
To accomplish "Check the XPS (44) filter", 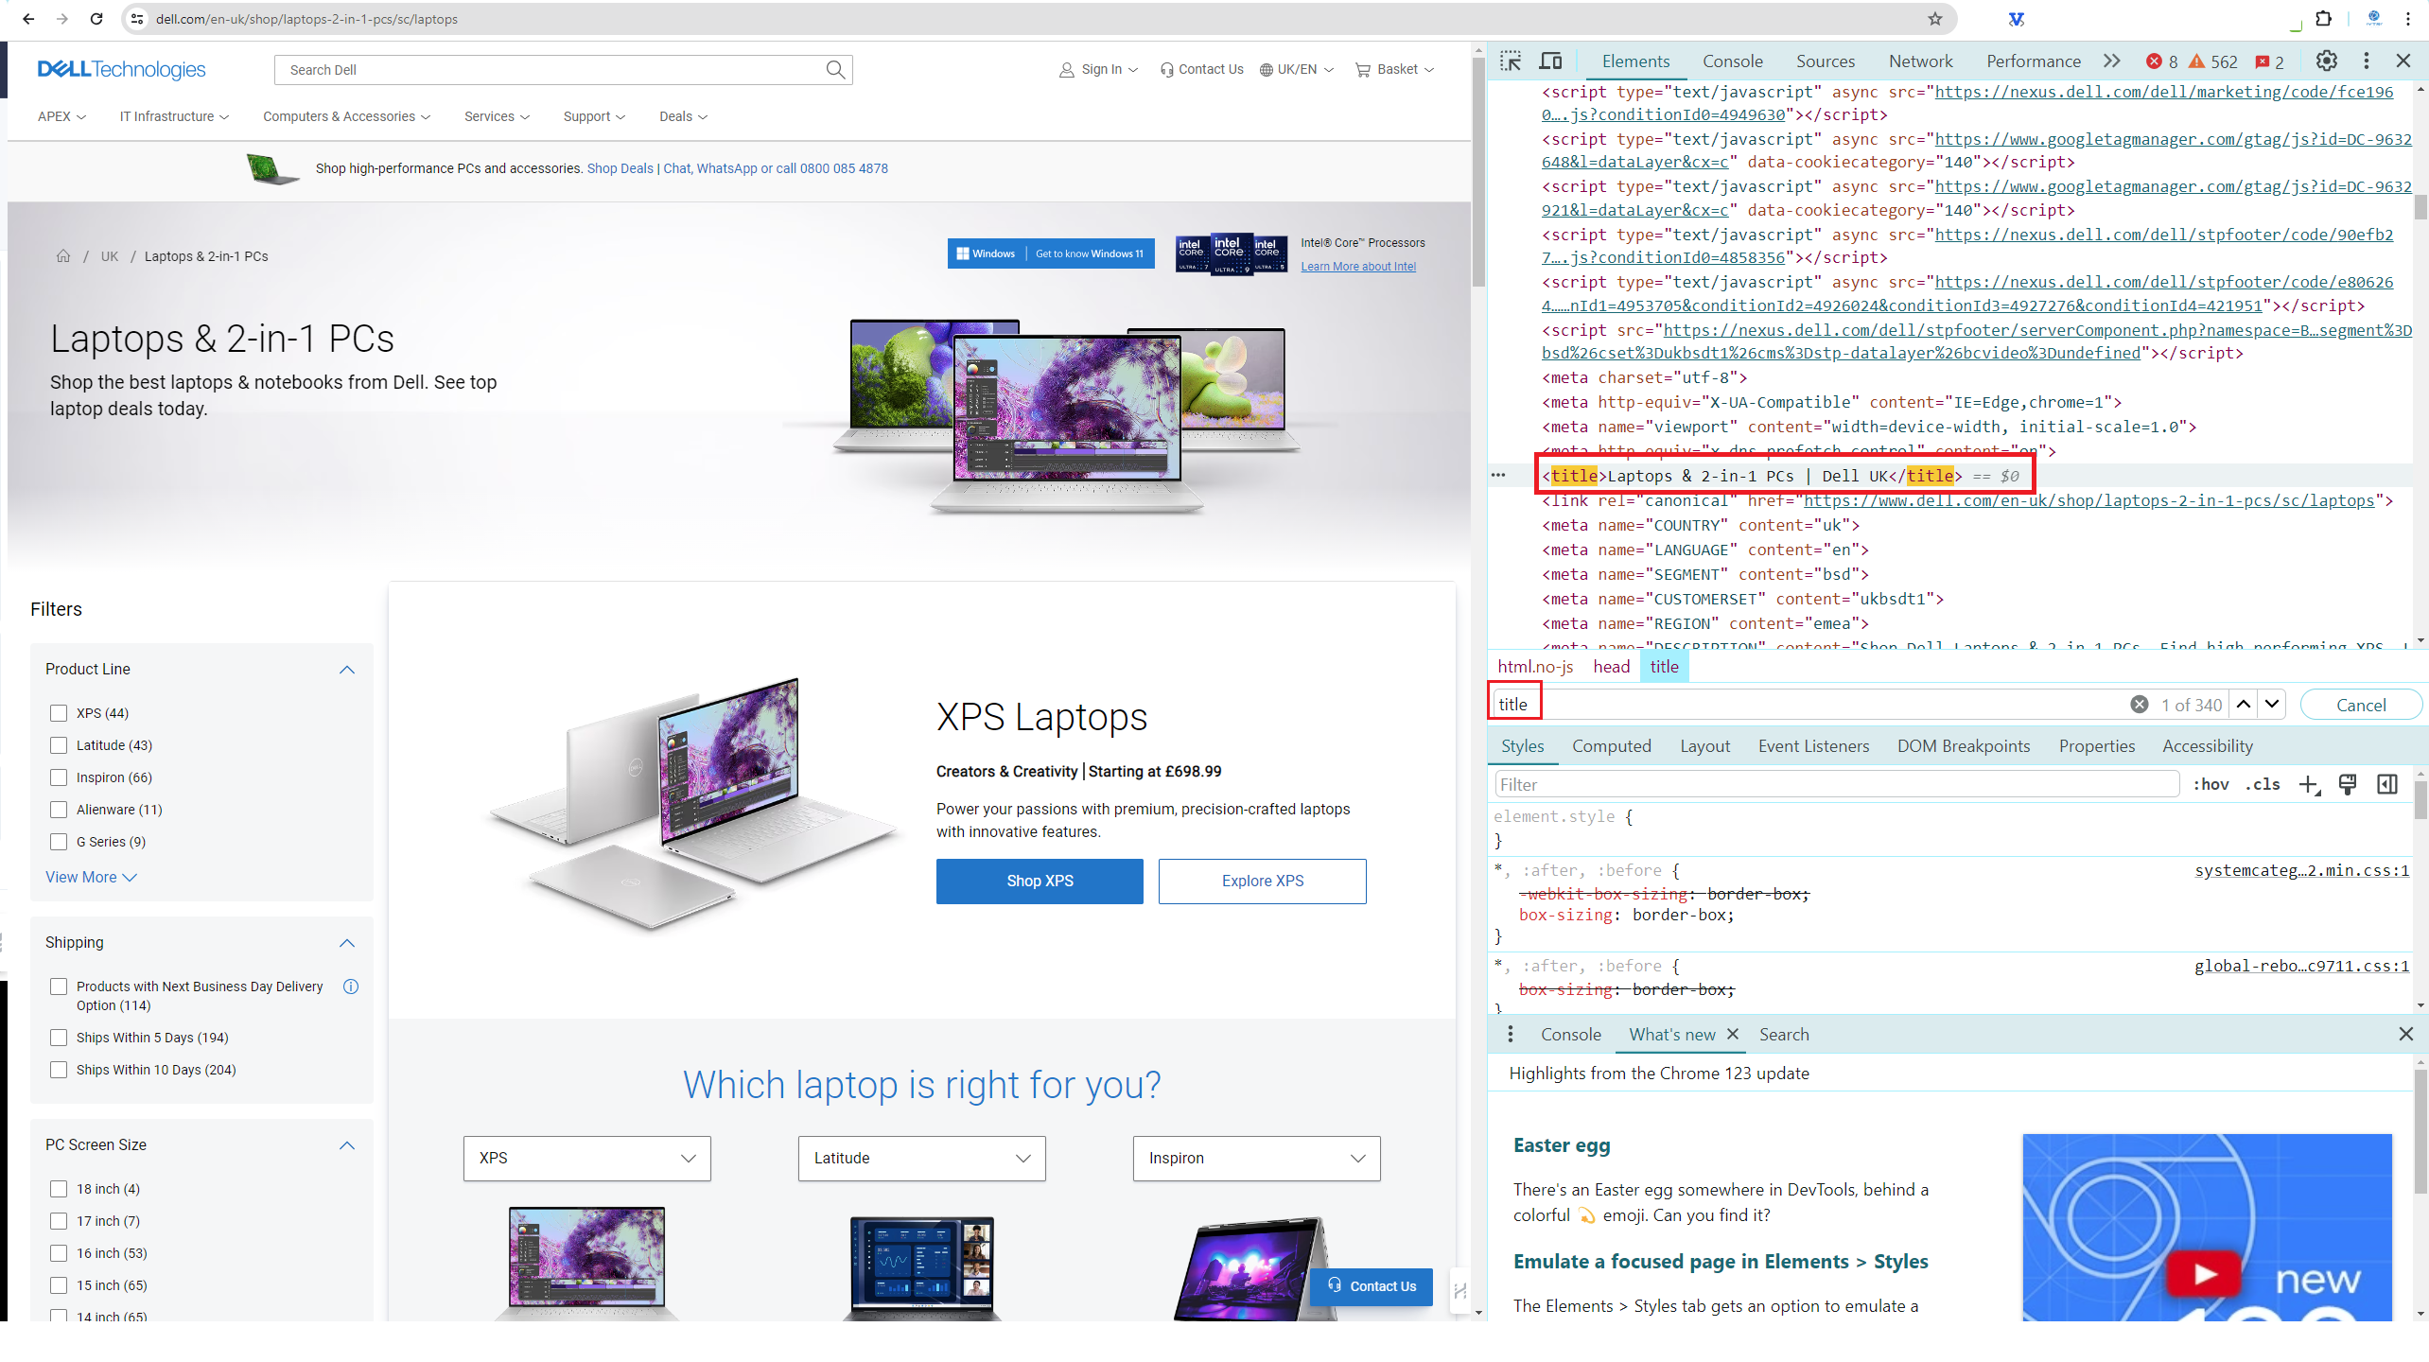I will 59,713.
